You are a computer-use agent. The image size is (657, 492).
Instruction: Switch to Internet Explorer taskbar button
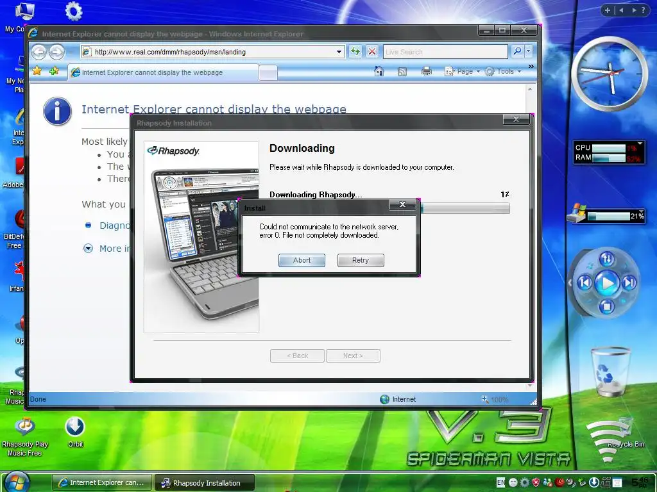[x=101, y=482]
